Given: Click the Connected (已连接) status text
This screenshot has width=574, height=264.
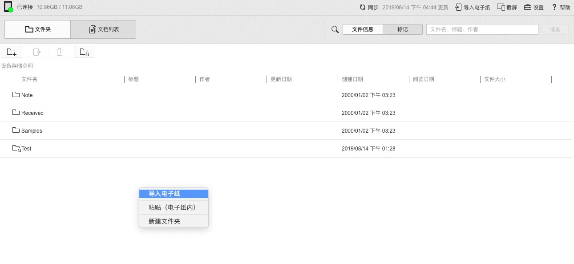Looking at the screenshot, I should coord(25,7).
